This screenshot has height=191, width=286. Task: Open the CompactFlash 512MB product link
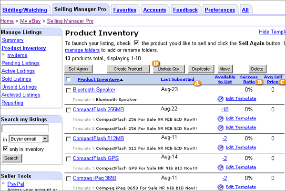click(98, 138)
